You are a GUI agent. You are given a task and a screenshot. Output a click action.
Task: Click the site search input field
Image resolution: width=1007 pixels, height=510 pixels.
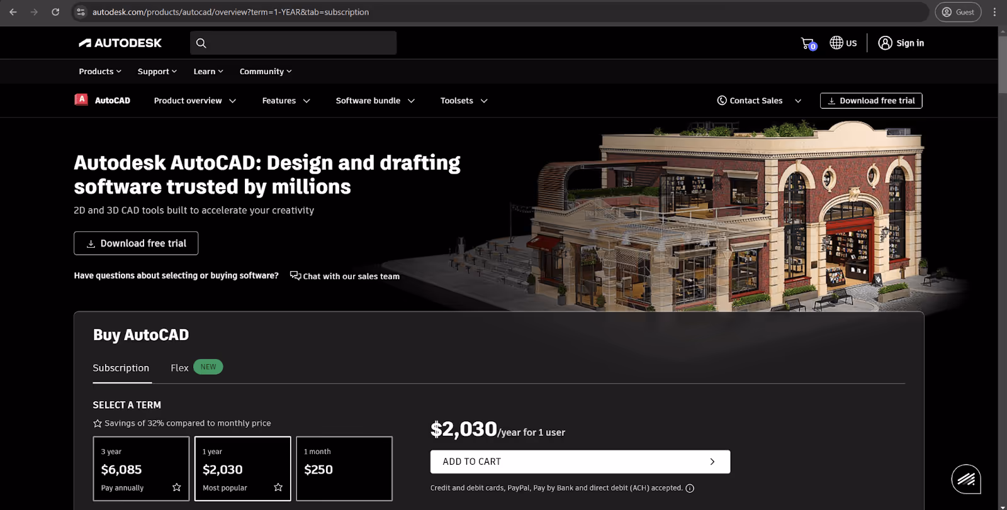tap(293, 43)
